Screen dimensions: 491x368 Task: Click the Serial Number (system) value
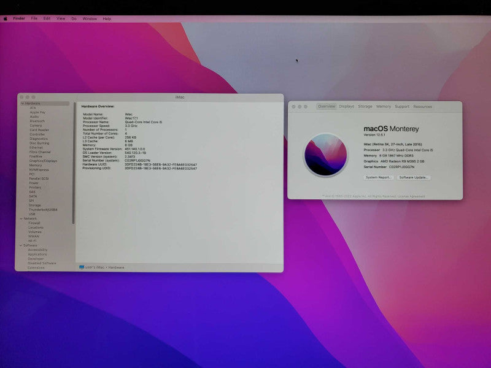pos(137,161)
